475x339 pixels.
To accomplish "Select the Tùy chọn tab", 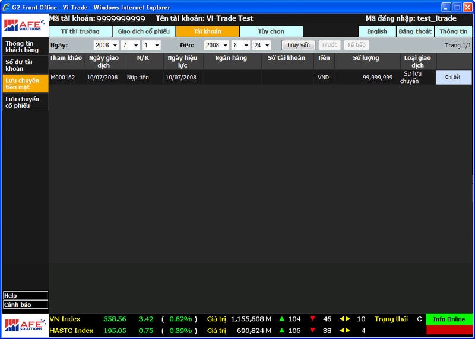I will (x=271, y=31).
